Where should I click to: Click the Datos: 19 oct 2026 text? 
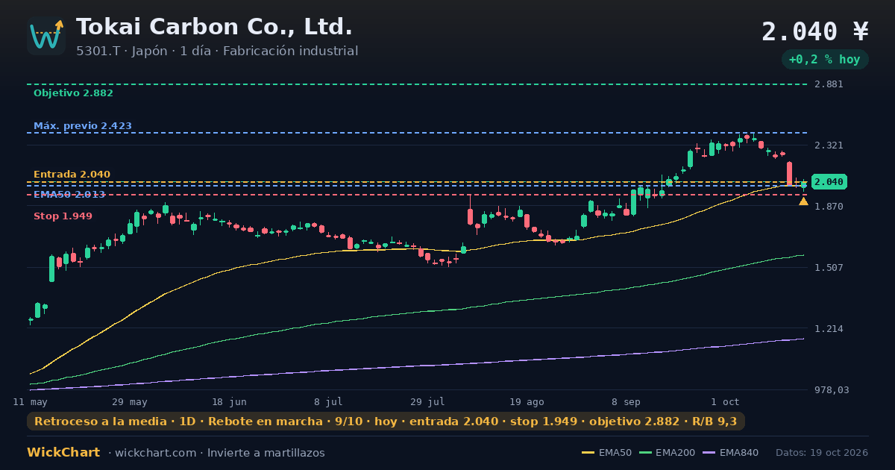(822, 453)
